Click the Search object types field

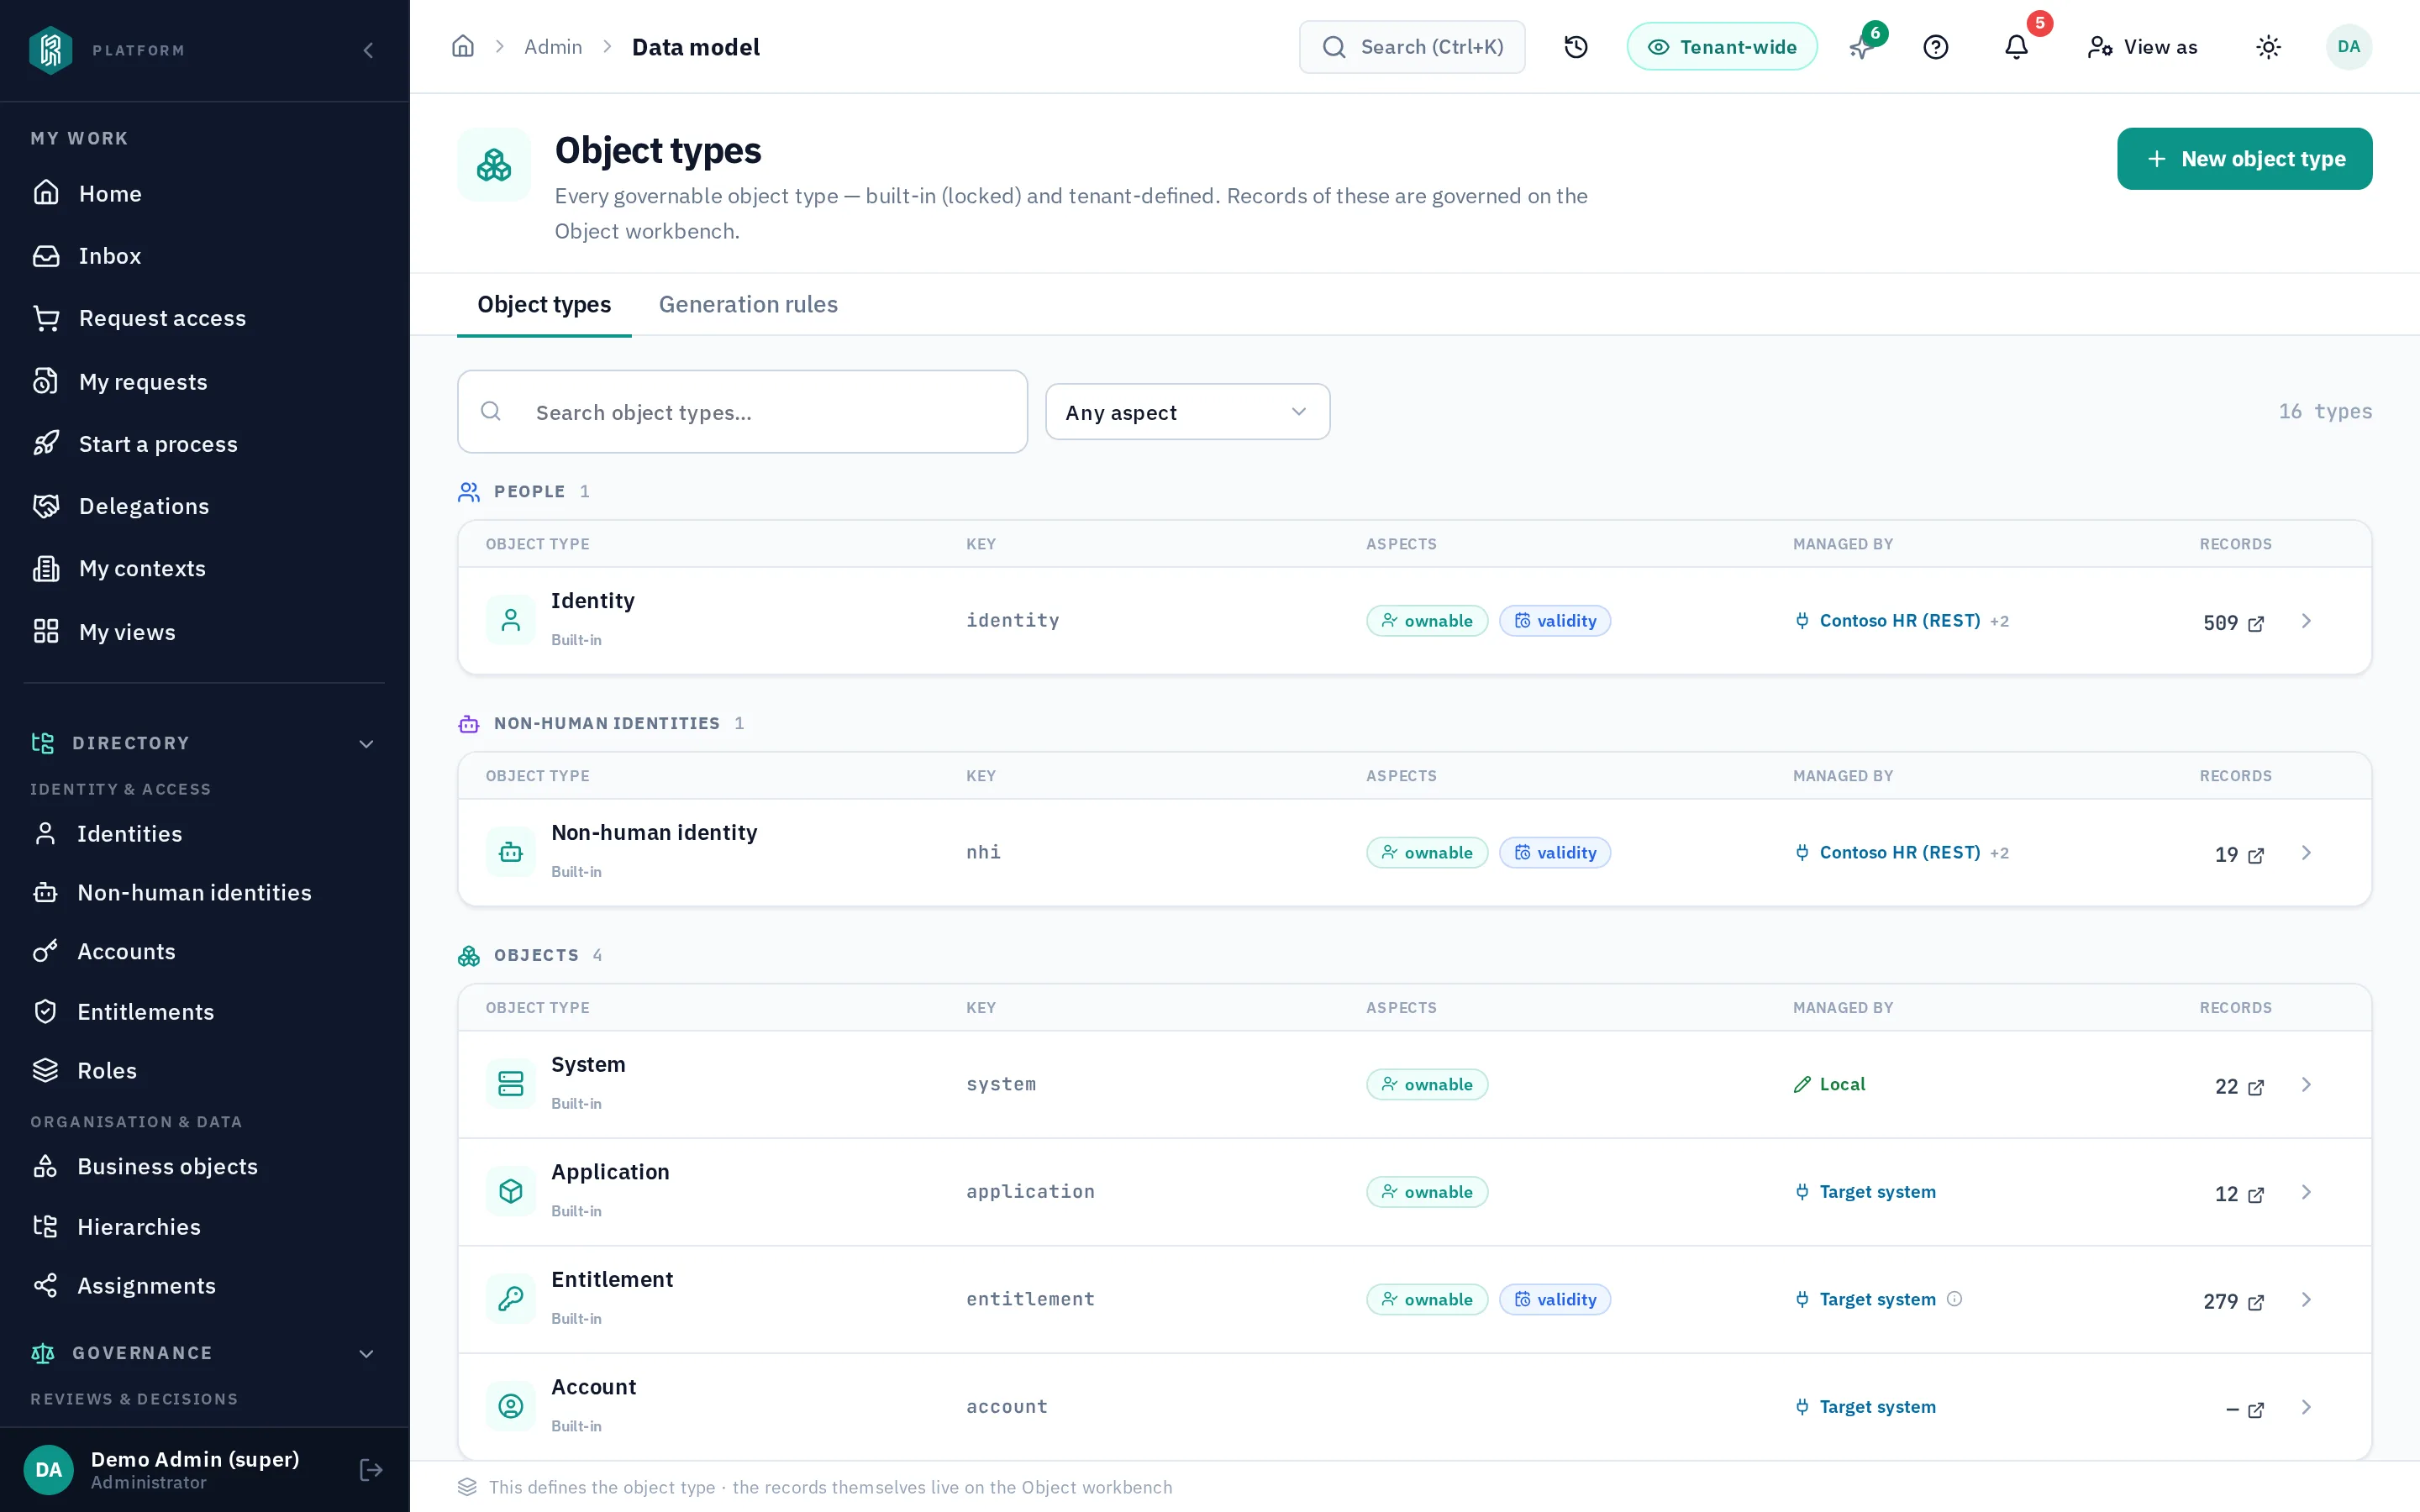742,412
